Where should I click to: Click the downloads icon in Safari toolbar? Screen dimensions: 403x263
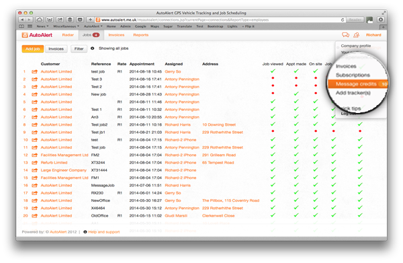click(x=381, y=20)
